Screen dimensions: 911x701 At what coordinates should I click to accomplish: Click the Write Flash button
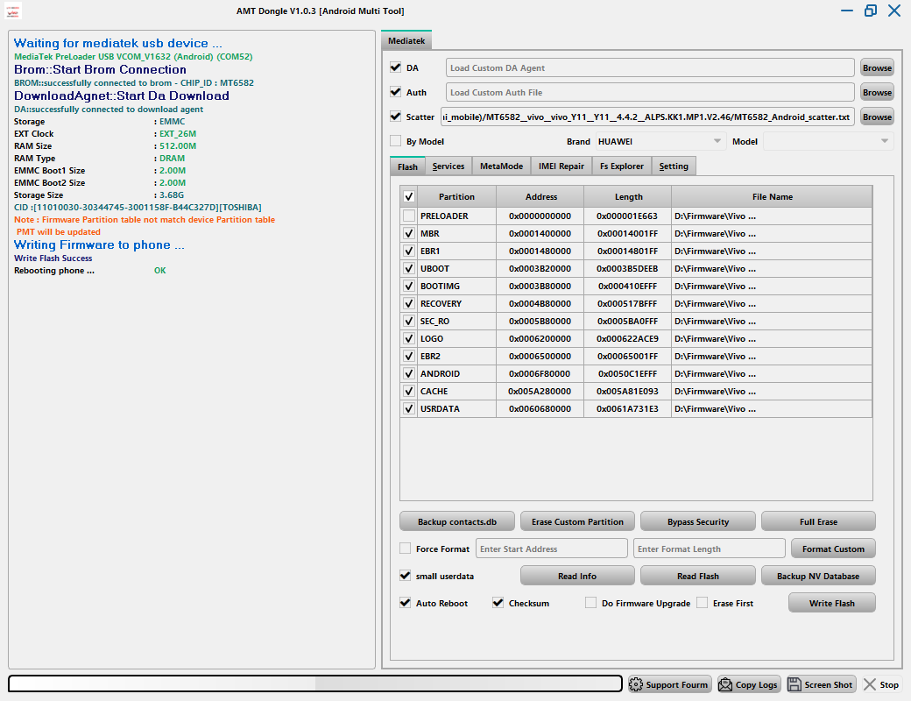coord(831,603)
